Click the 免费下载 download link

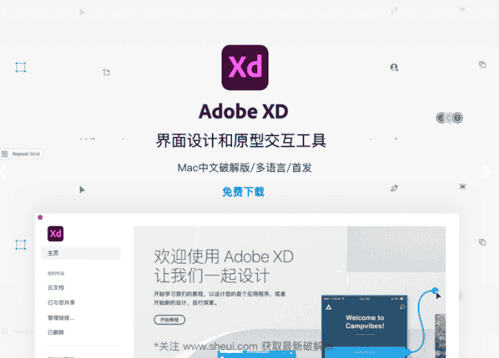243,192
